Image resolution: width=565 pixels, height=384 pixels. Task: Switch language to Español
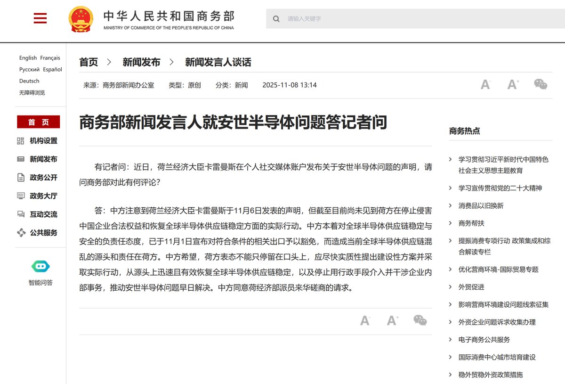point(53,69)
